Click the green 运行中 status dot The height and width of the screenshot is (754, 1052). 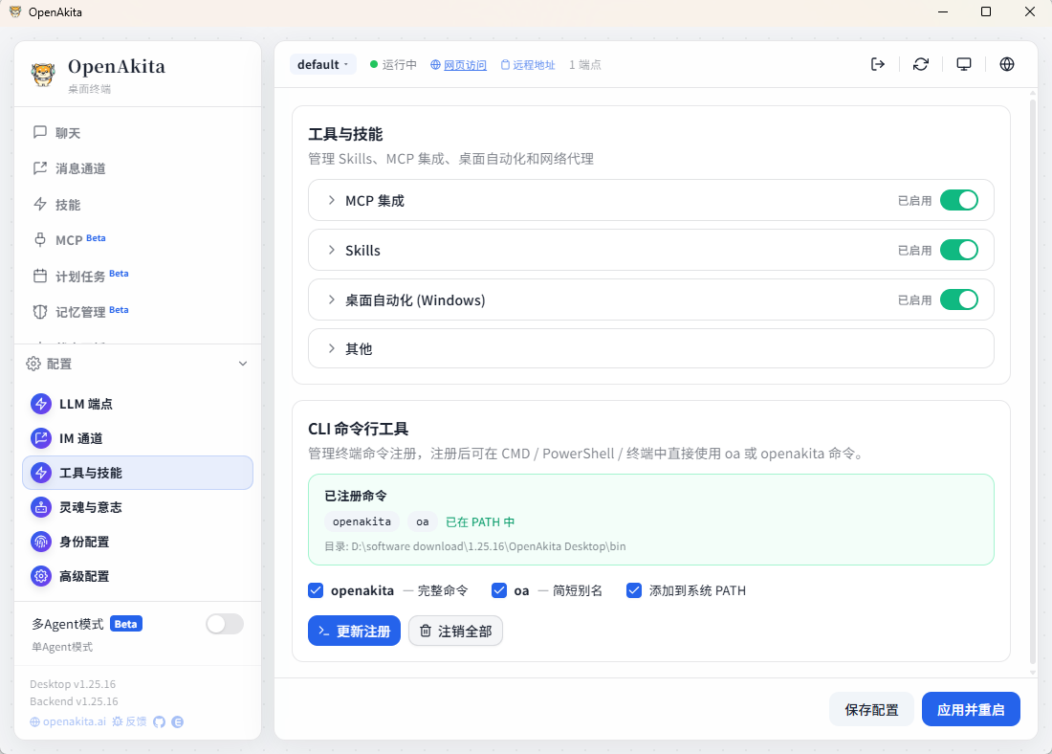[x=374, y=64]
